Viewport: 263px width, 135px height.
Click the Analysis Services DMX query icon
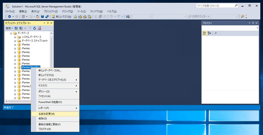pyautogui.click(x=85, y=17)
